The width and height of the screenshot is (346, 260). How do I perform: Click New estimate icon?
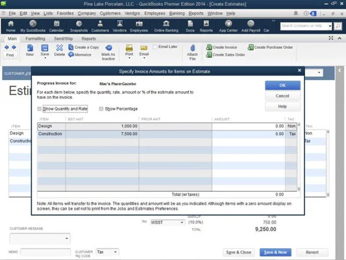(x=30, y=50)
